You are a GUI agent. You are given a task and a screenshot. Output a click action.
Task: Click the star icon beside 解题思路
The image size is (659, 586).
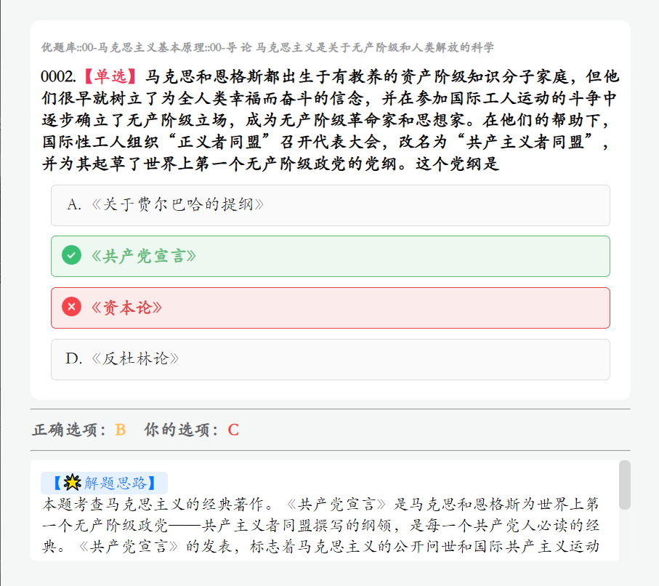click(x=72, y=482)
